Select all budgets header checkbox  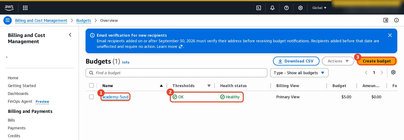[x=91, y=85]
